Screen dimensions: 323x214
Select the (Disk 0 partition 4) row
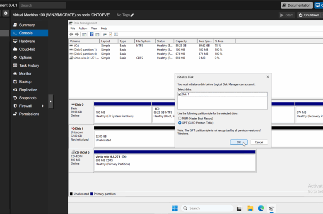click(152, 54)
